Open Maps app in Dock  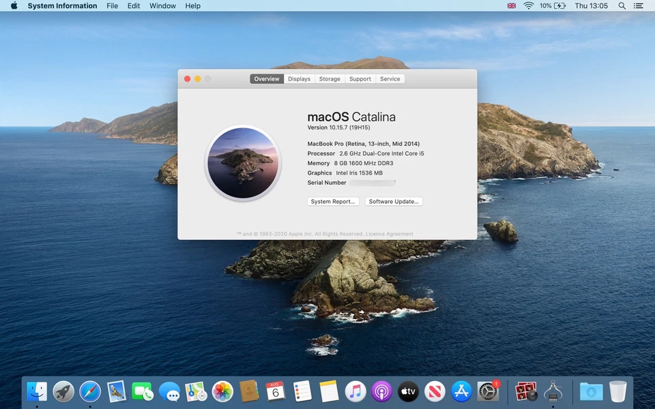click(196, 392)
